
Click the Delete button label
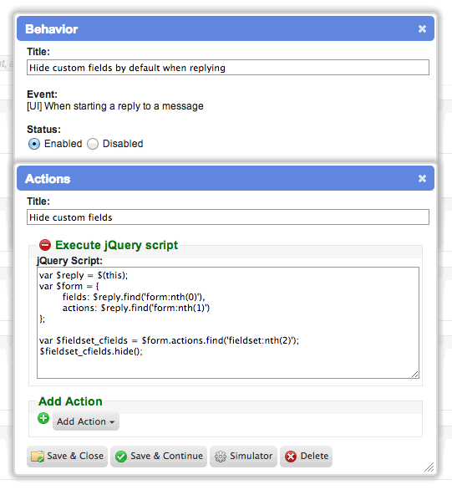[x=314, y=456]
